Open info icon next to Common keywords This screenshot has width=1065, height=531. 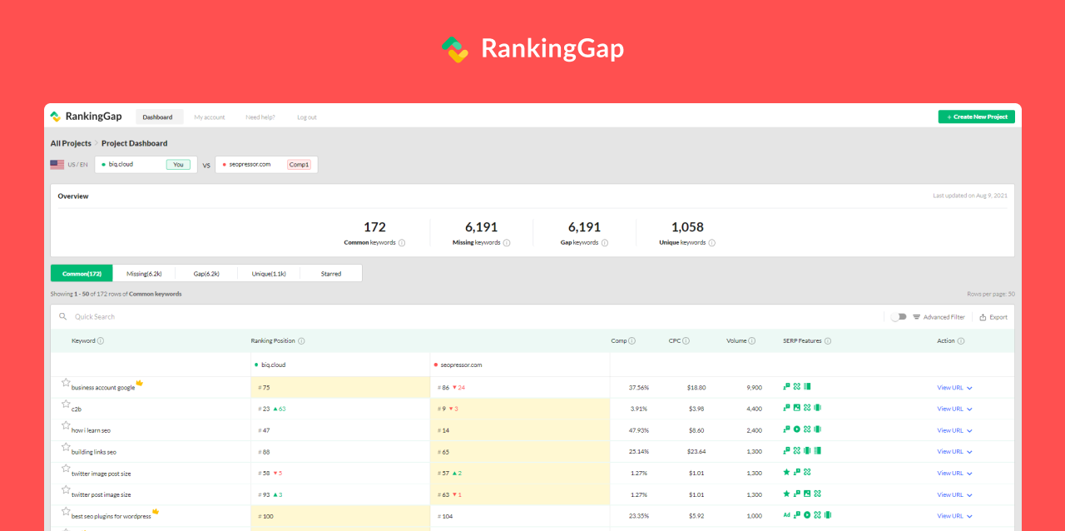(402, 243)
